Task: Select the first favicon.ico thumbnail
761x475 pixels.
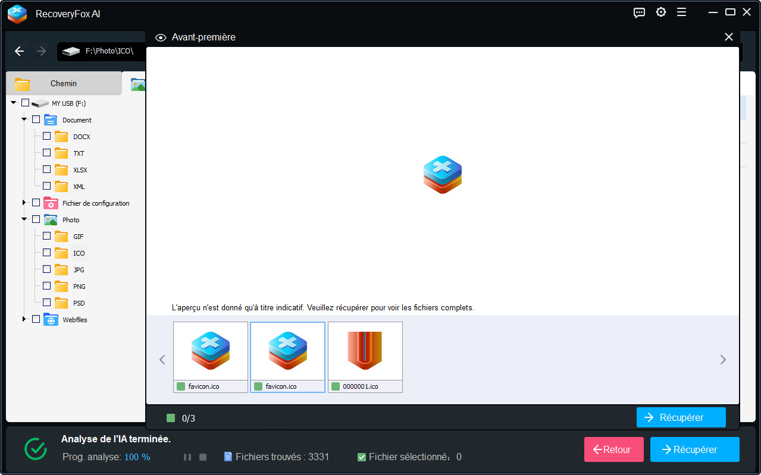Action: pos(211,357)
